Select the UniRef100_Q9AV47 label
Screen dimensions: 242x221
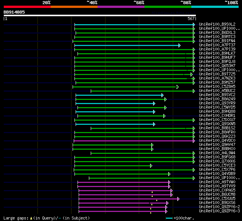[217, 145]
